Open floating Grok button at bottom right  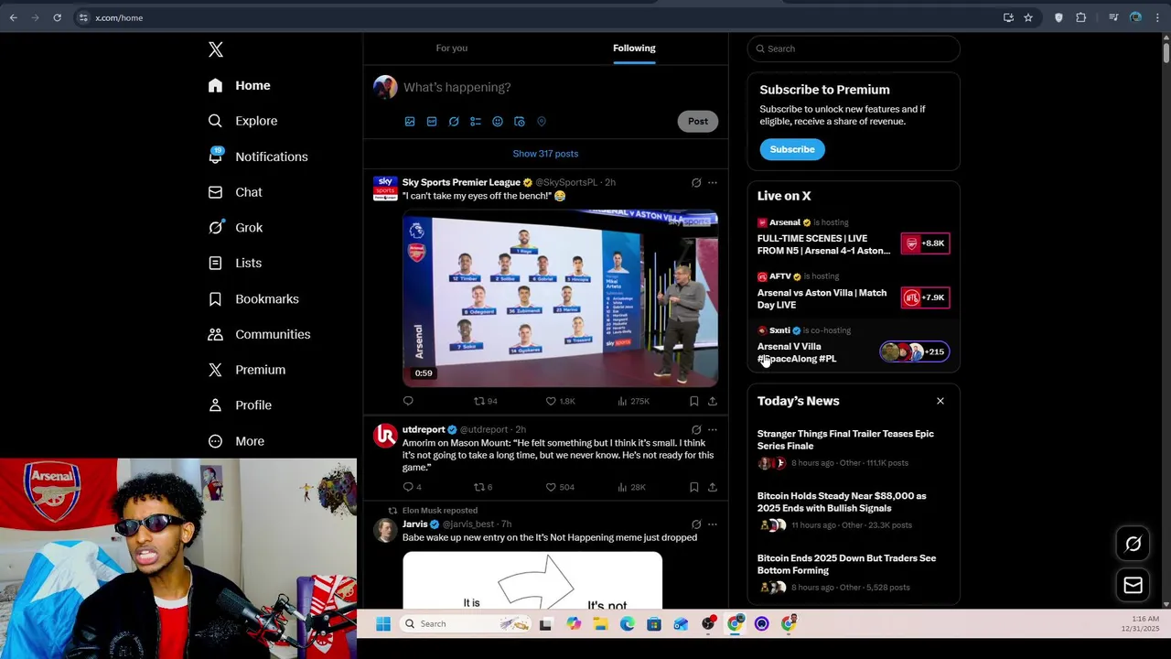coord(1133,545)
